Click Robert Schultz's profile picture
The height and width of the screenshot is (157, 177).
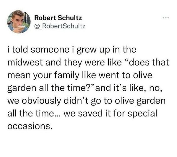(x=19, y=22)
